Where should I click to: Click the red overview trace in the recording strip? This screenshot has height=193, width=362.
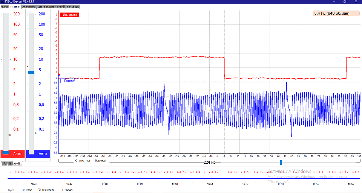[x=184, y=172]
